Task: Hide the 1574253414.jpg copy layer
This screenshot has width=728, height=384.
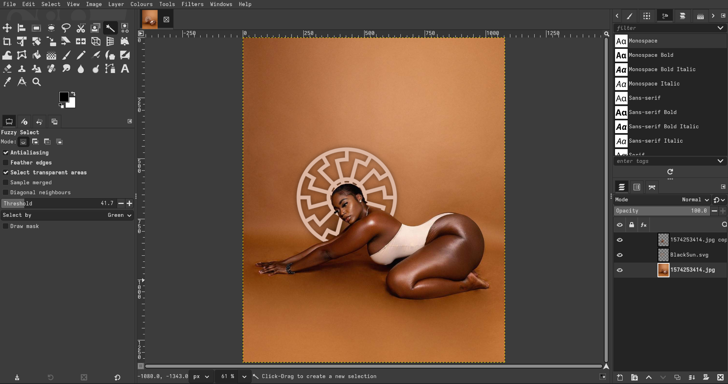Action: 620,240
